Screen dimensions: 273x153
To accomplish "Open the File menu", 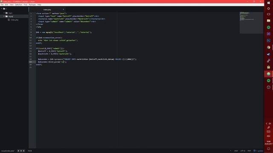I will point(2,5).
